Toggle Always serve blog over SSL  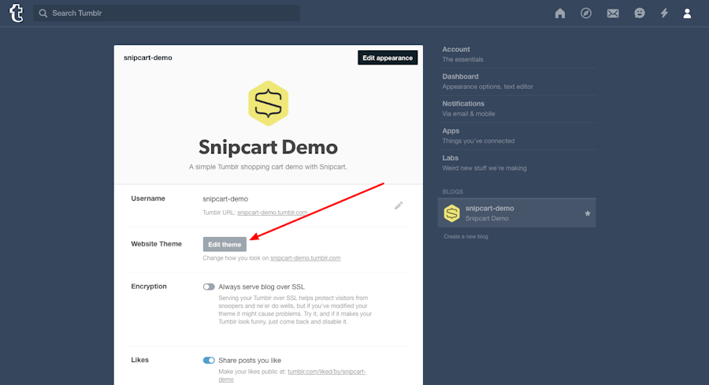[209, 287]
